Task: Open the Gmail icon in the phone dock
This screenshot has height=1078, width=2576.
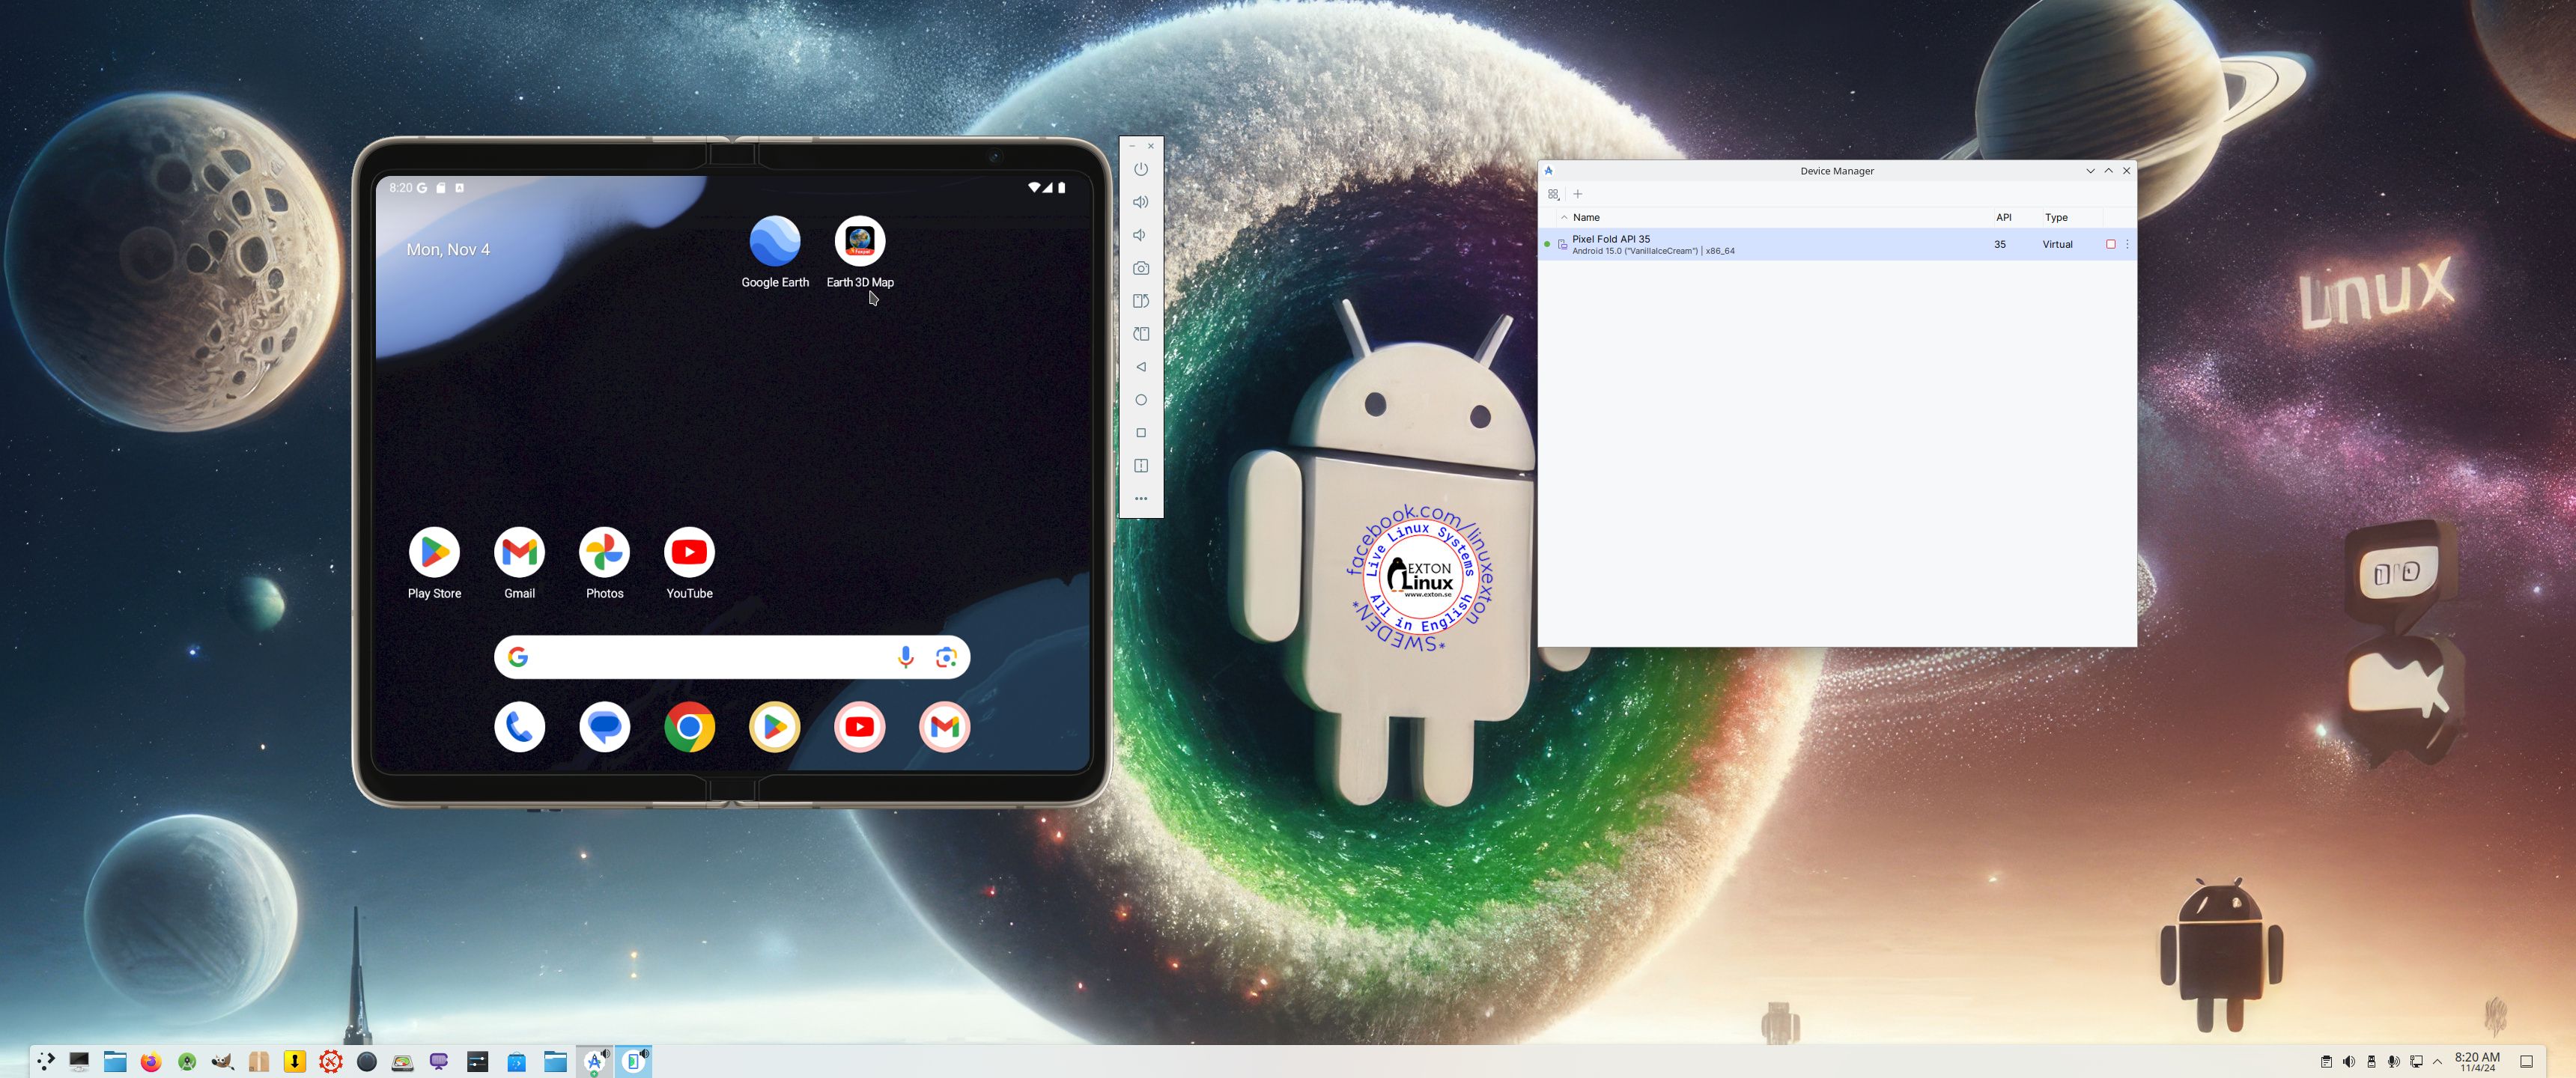Action: (x=945, y=727)
